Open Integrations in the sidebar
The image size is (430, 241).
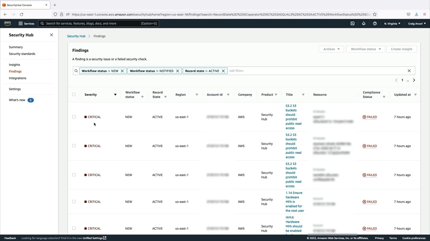coord(17,78)
